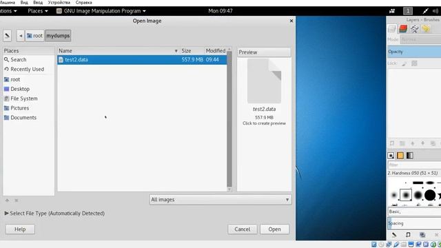The width and height of the screenshot is (441, 248).
Task: Click the remove bookmark icon under Places
Action: coord(17,200)
